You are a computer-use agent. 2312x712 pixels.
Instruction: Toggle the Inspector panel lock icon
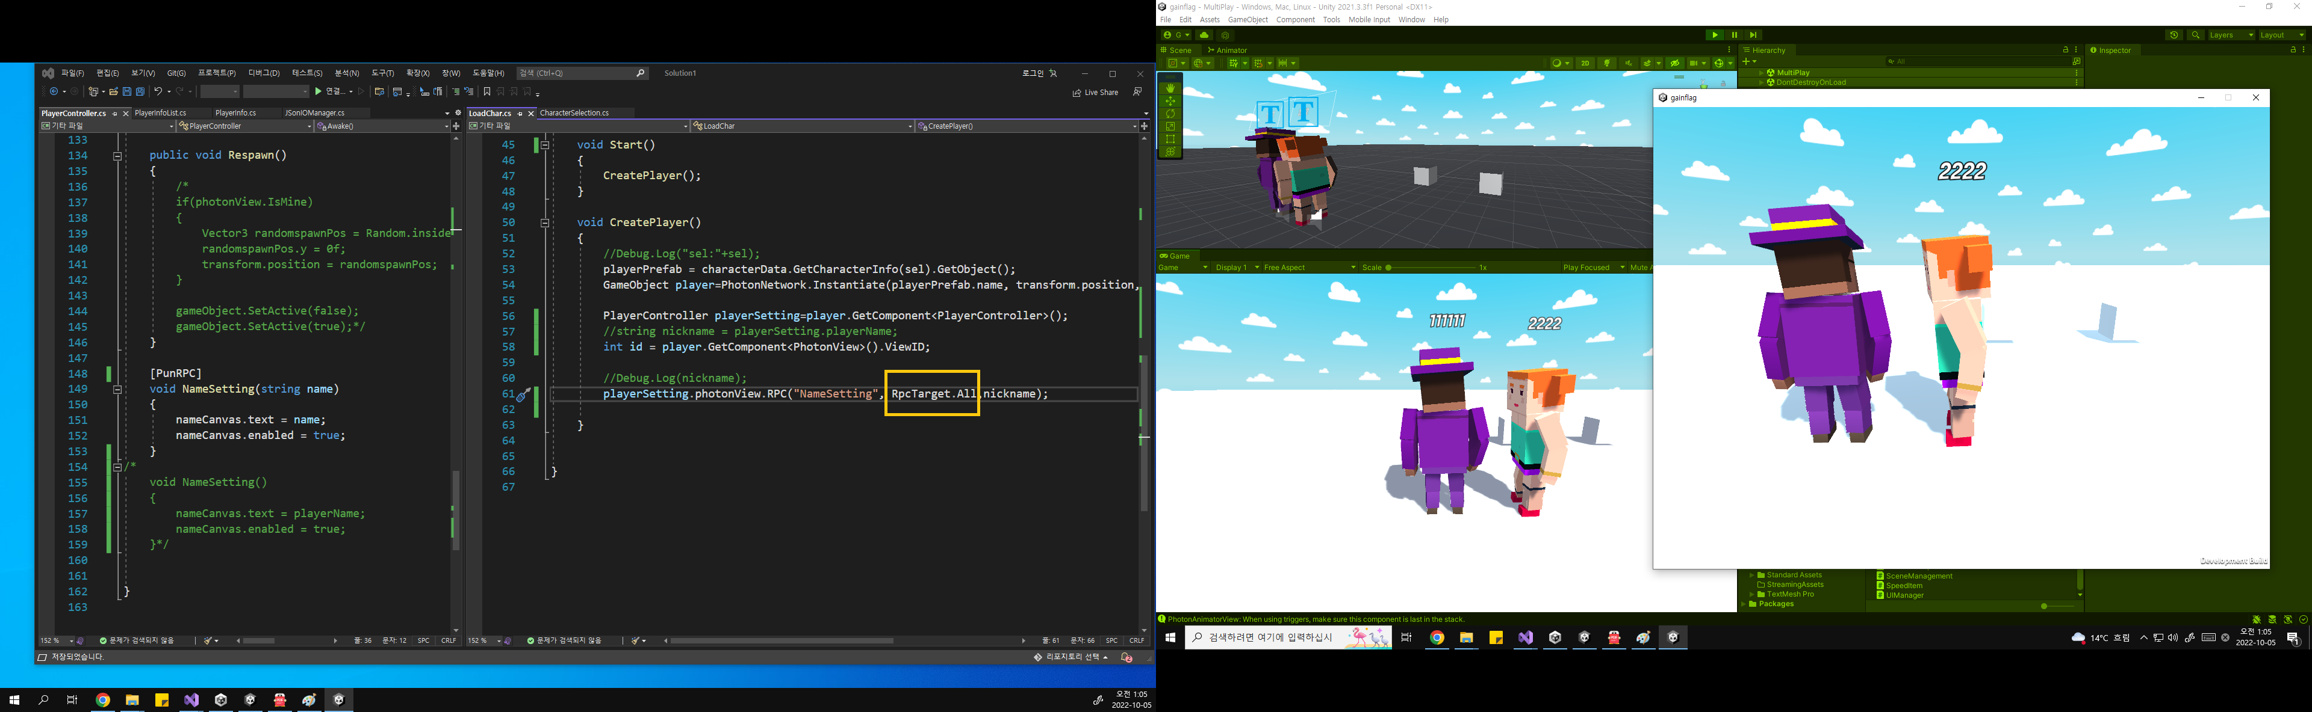2292,51
